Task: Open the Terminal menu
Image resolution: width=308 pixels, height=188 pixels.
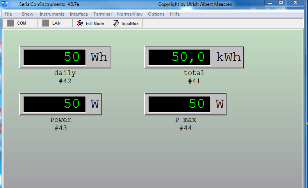Action: coord(102,14)
